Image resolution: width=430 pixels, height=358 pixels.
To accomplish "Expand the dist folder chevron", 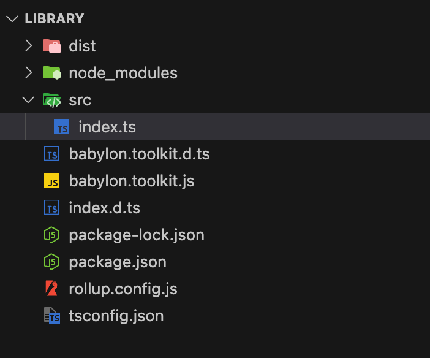I will pyautogui.click(x=29, y=45).
